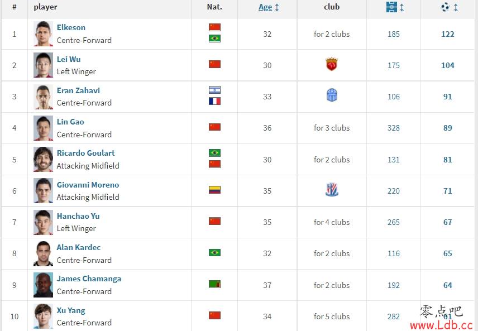
Task: Click Lei Wu's Shanghai club crest icon
Action: click(x=331, y=64)
